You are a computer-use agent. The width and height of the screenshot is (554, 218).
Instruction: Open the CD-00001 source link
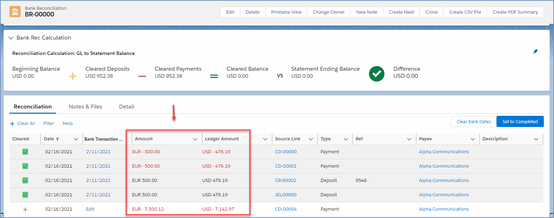tap(286, 166)
